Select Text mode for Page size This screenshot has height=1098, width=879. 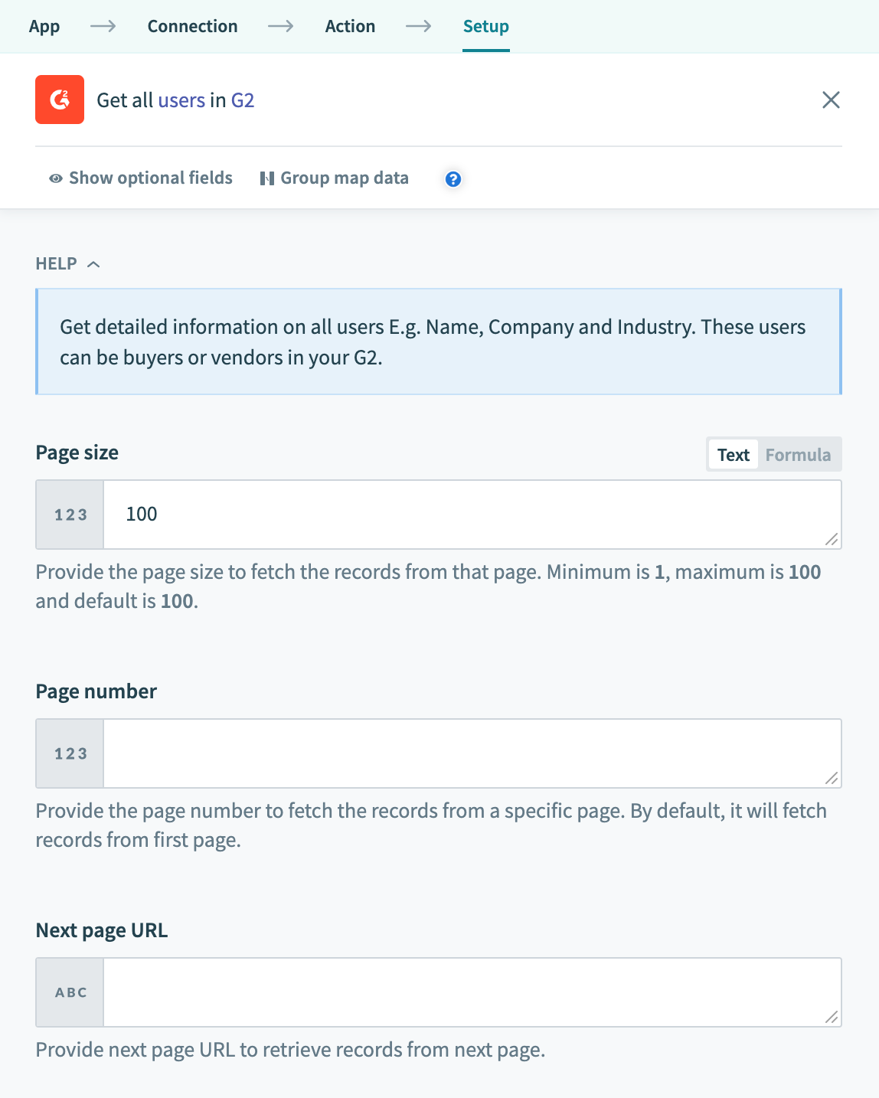[732, 454]
